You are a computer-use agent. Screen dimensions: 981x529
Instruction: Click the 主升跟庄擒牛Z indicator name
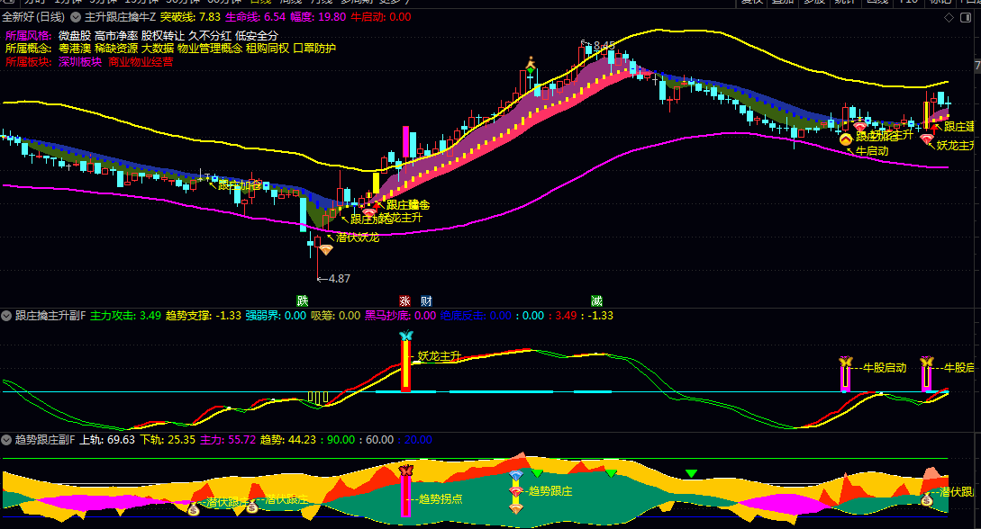[120, 17]
